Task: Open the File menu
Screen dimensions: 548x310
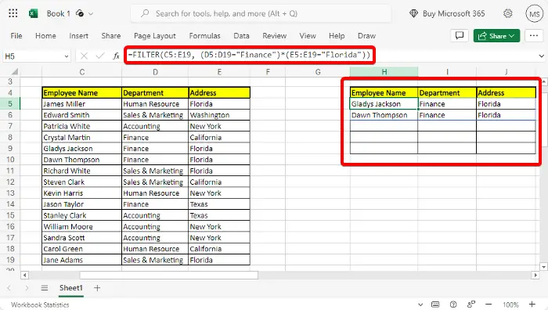Action: click(16, 36)
